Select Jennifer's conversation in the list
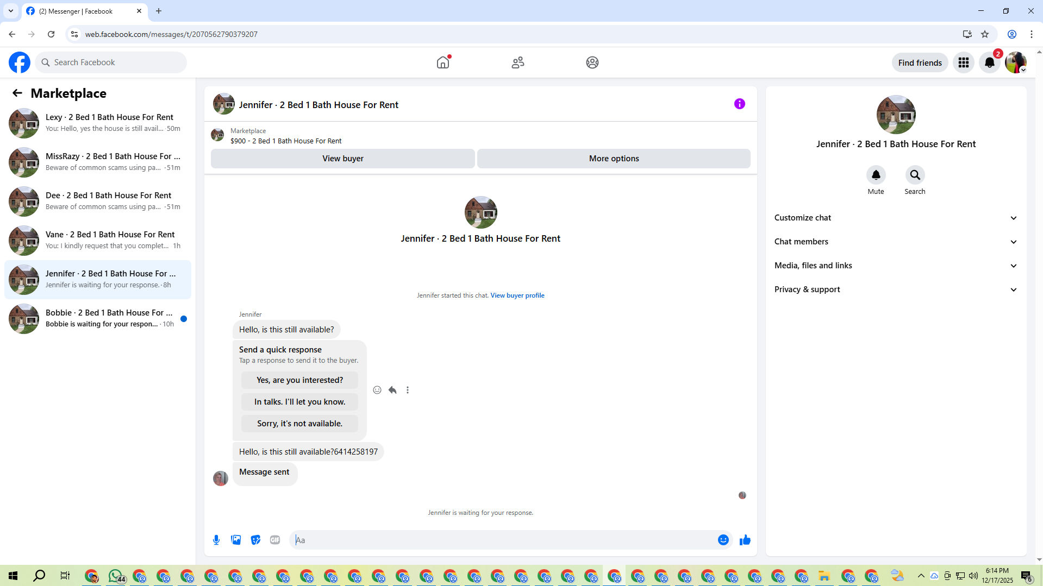1043x586 pixels. tap(98, 279)
